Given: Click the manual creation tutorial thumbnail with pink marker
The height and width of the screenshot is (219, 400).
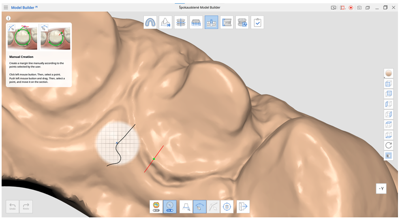Looking at the screenshot, I should (x=22, y=37).
